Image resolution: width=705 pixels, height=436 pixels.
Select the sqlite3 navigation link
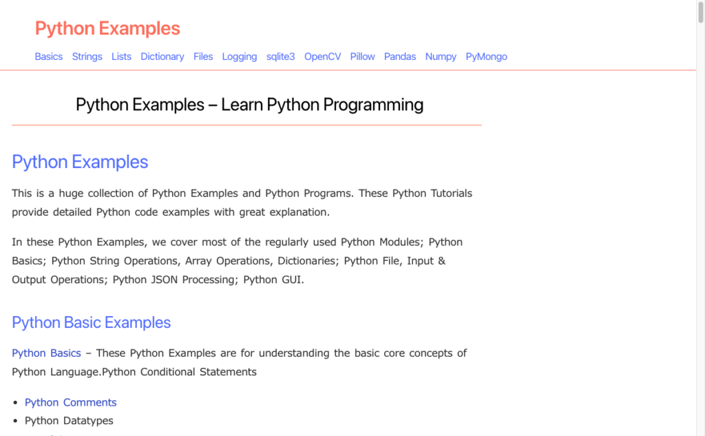[281, 56]
